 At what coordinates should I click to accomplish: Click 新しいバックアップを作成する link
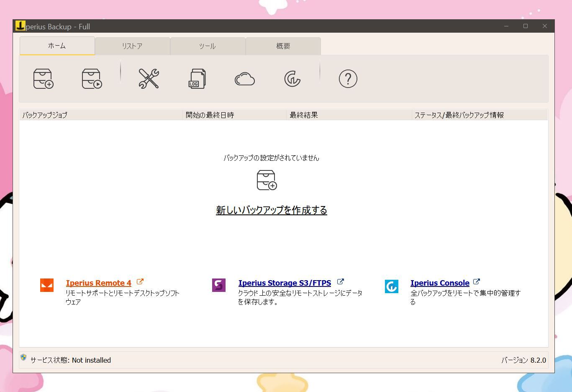[272, 210]
